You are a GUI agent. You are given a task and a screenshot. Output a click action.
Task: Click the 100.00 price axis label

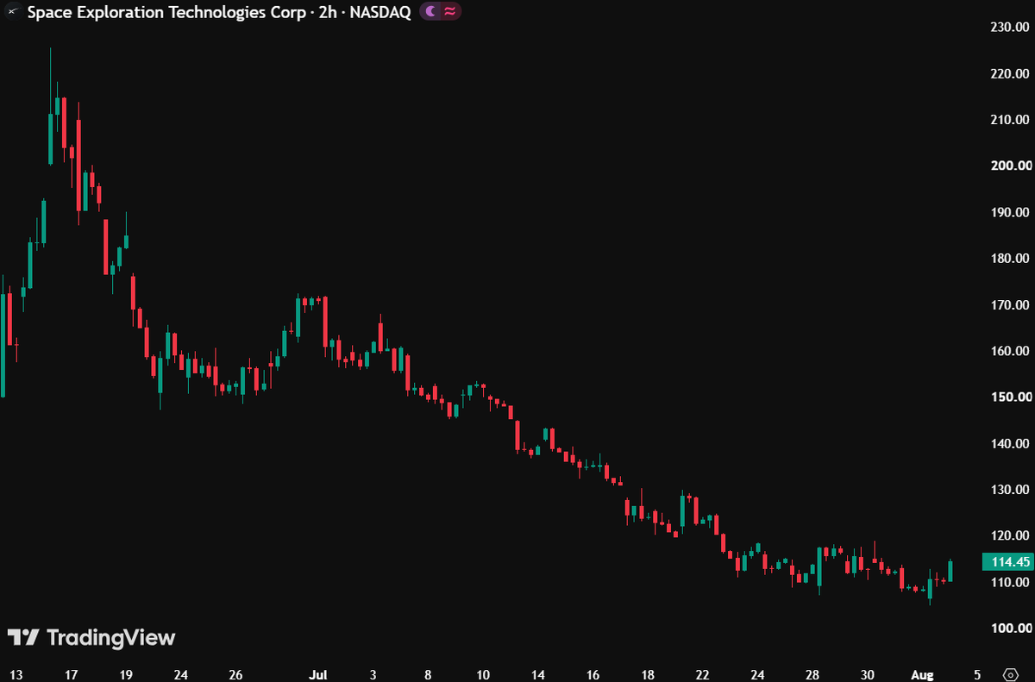coord(1012,628)
